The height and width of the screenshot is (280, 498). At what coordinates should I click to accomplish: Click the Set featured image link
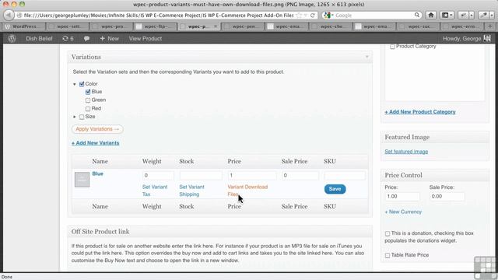tap(406, 152)
